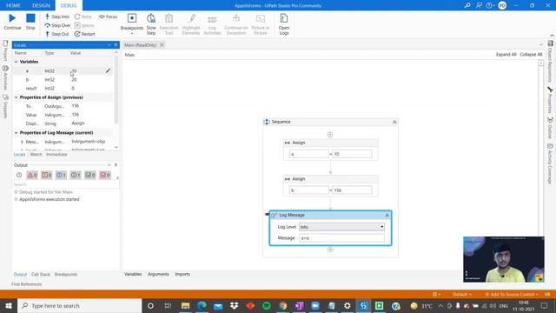Viewport: 556px width, 313px height.
Task: Restart the debug execution
Action: (x=85, y=34)
